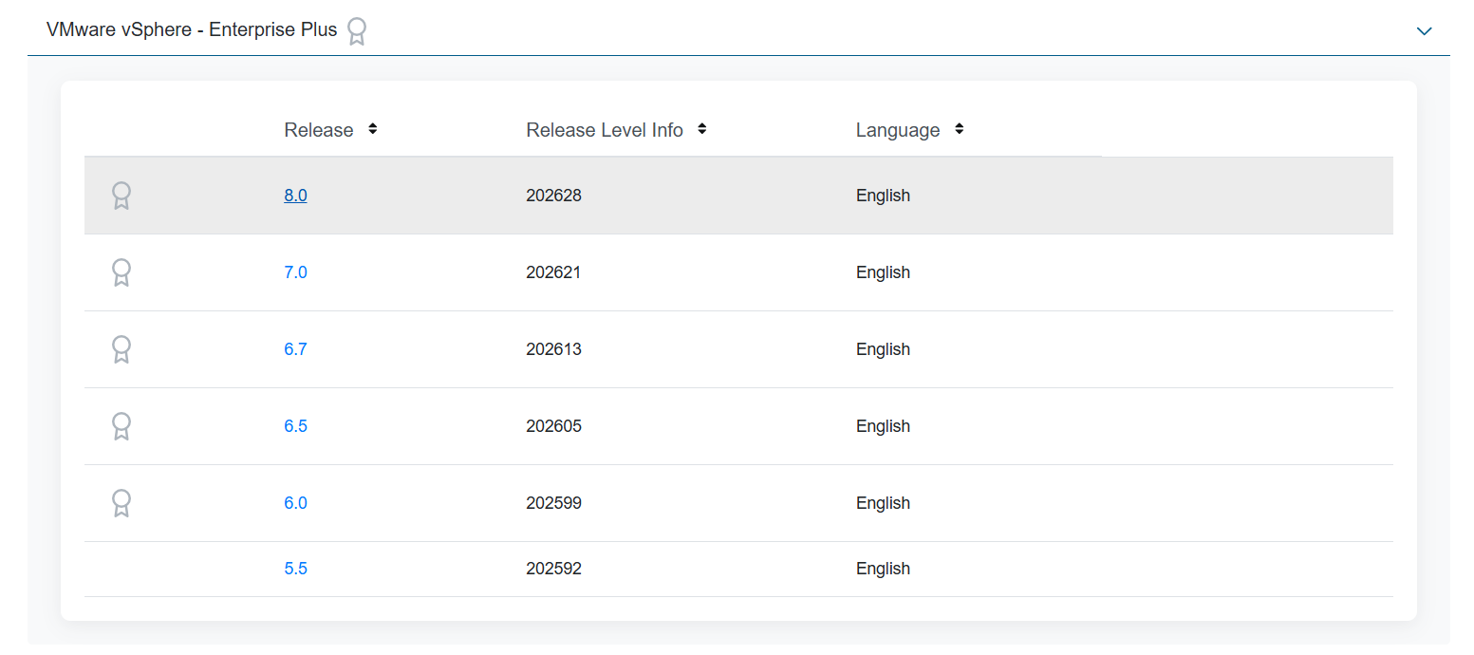Select the 6.7 release link
Image resolution: width=1474 pixels, height=655 pixels.
(x=295, y=349)
